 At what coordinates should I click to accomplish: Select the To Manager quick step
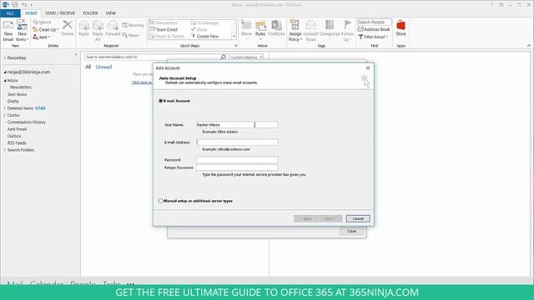(204, 22)
